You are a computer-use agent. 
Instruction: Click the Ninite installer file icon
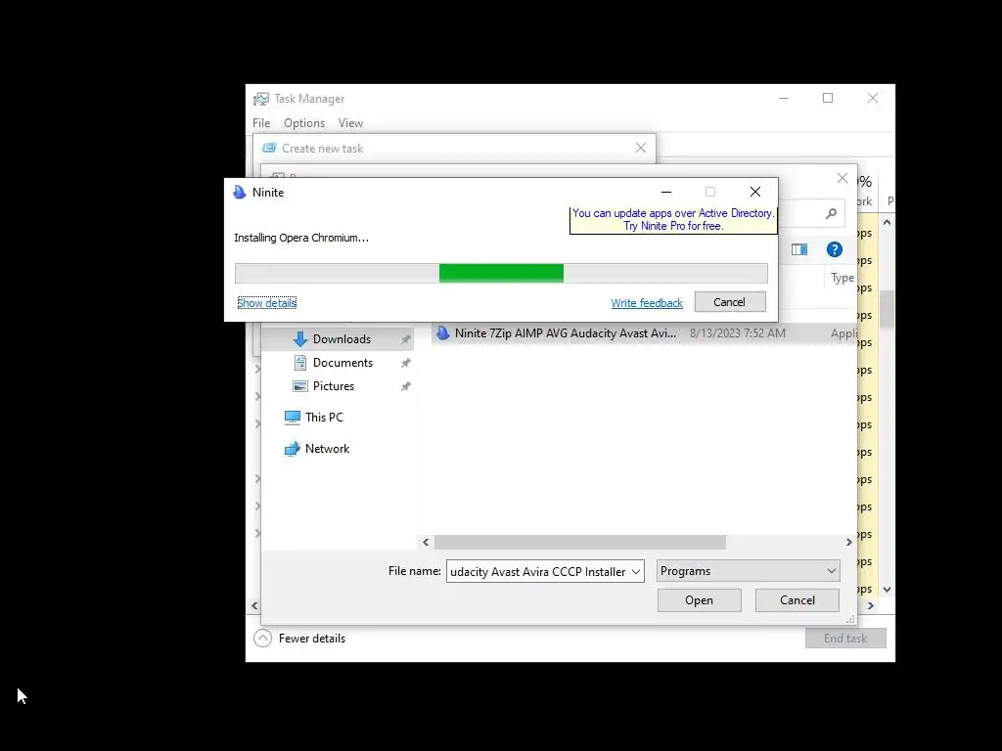pyautogui.click(x=443, y=332)
